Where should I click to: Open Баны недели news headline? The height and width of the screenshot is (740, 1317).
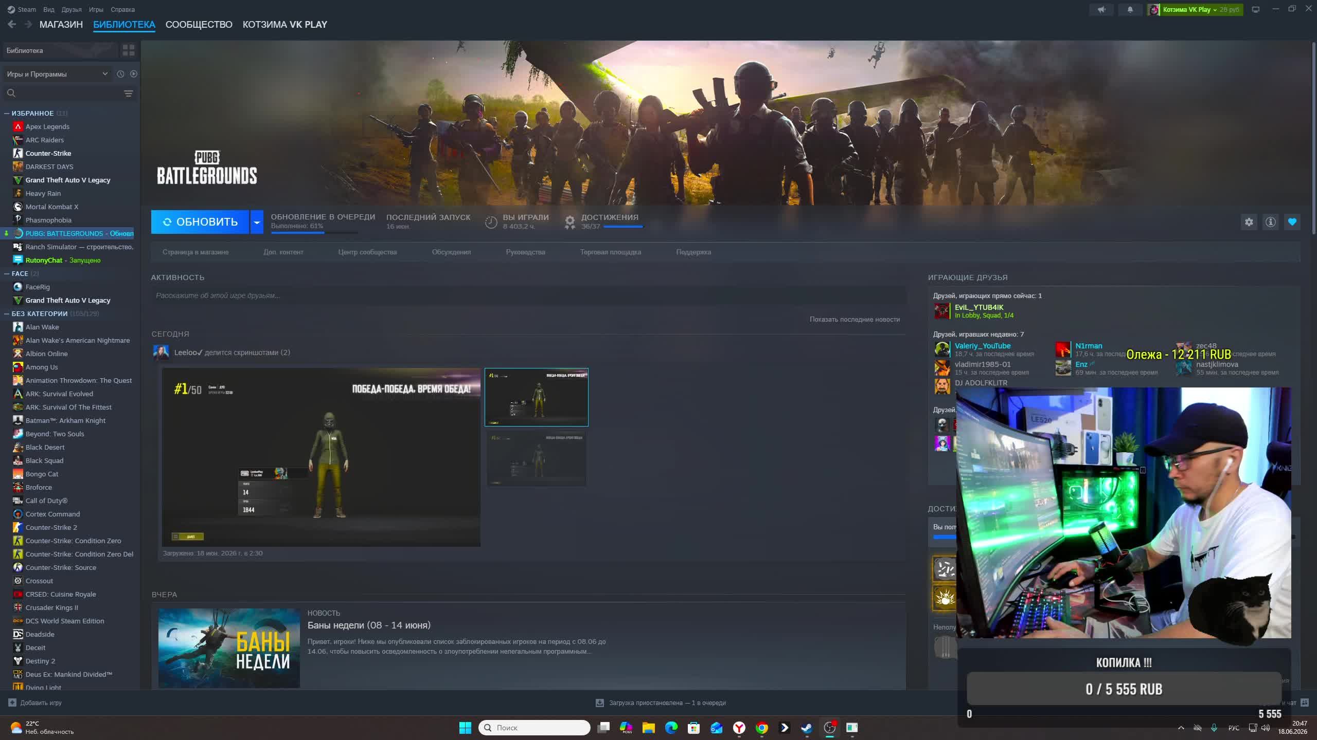click(x=369, y=625)
